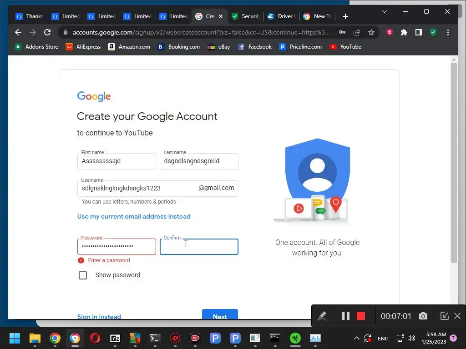
Task: Focus the Password field
Action: tap(116, 247)
